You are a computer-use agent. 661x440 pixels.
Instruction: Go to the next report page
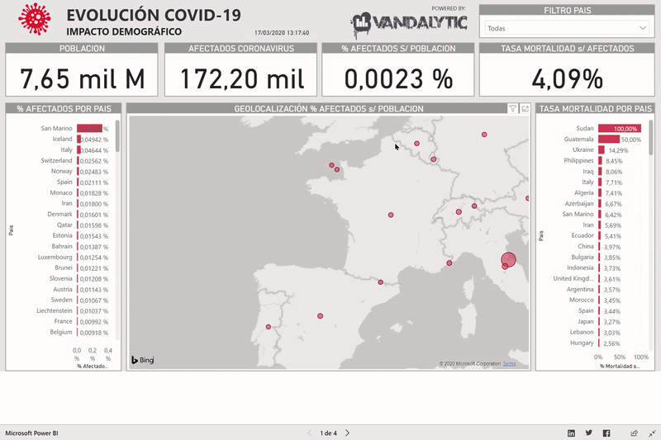[x=348, y=433]
